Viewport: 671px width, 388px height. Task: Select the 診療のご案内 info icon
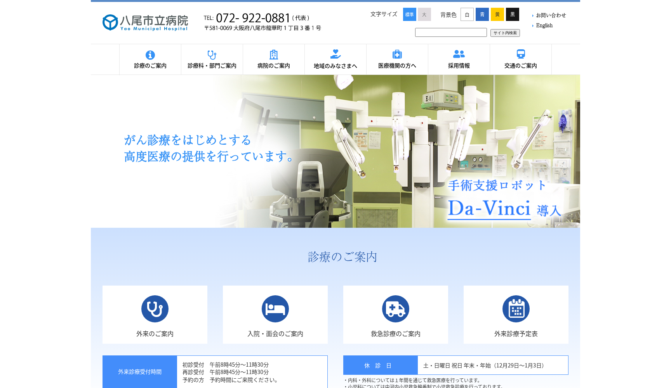150,55
